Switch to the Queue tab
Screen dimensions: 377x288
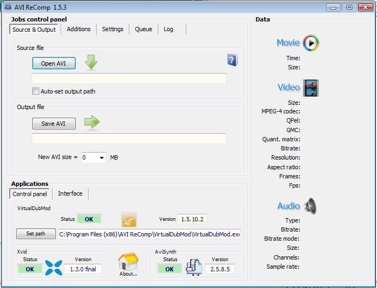pos(143,29)
